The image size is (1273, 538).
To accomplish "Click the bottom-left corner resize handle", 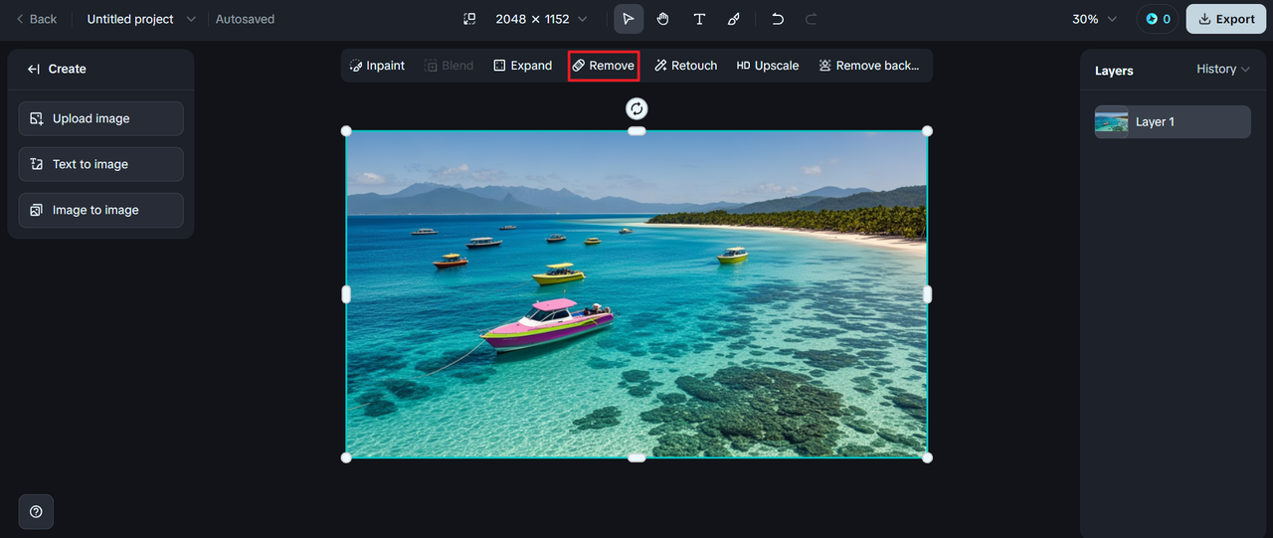I will coord(346,457).
